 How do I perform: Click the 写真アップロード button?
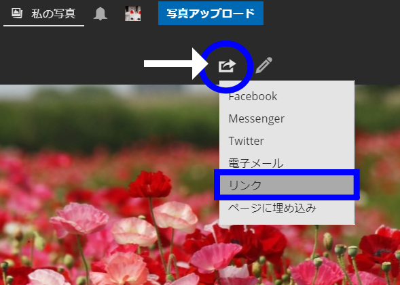point(211,14)
